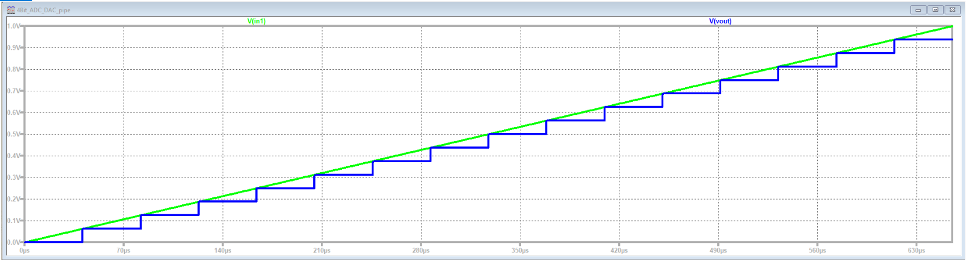Click the 1.0V label on vertical axis
This screenshot has width=966, height=260.
[13, 26]
